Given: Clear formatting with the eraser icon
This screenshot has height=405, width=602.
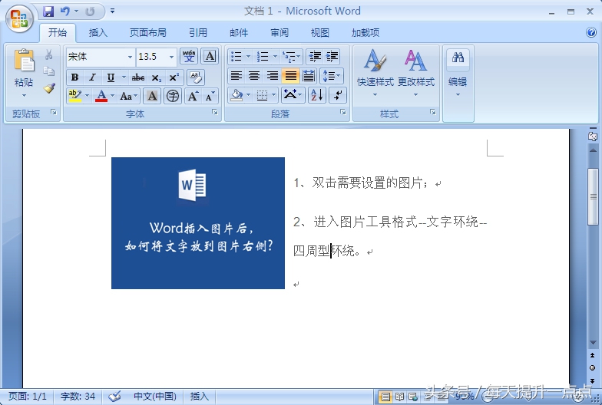Looking at the screenshot, I should point(195,77).
